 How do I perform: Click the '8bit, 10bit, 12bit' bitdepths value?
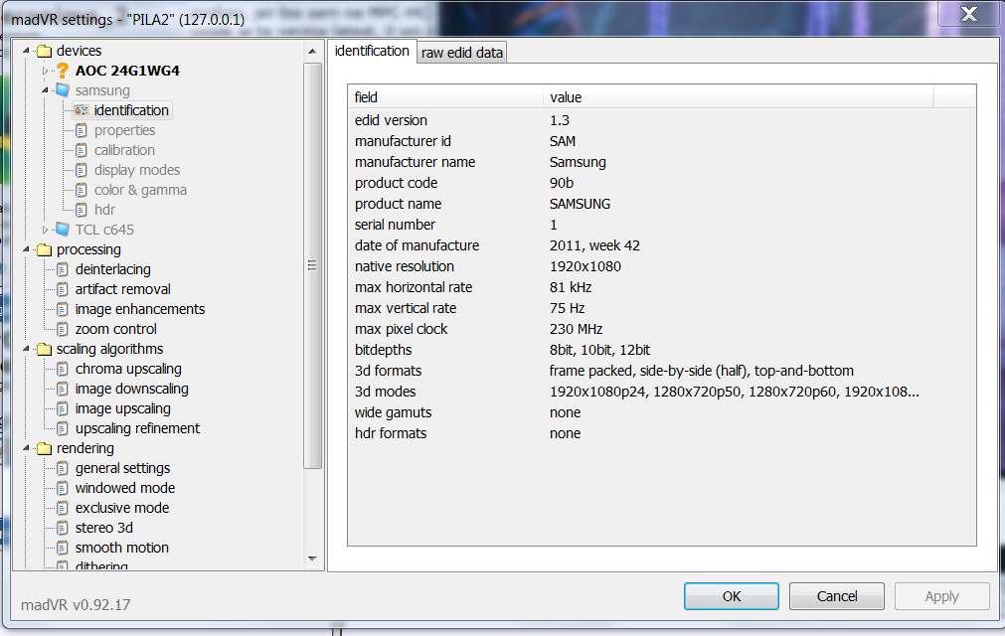pyautogui.click(x=600, y=350)
